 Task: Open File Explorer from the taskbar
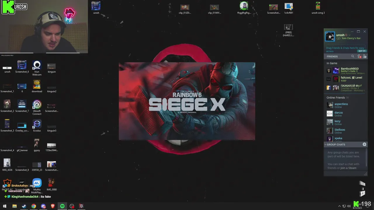pos(14,206)
